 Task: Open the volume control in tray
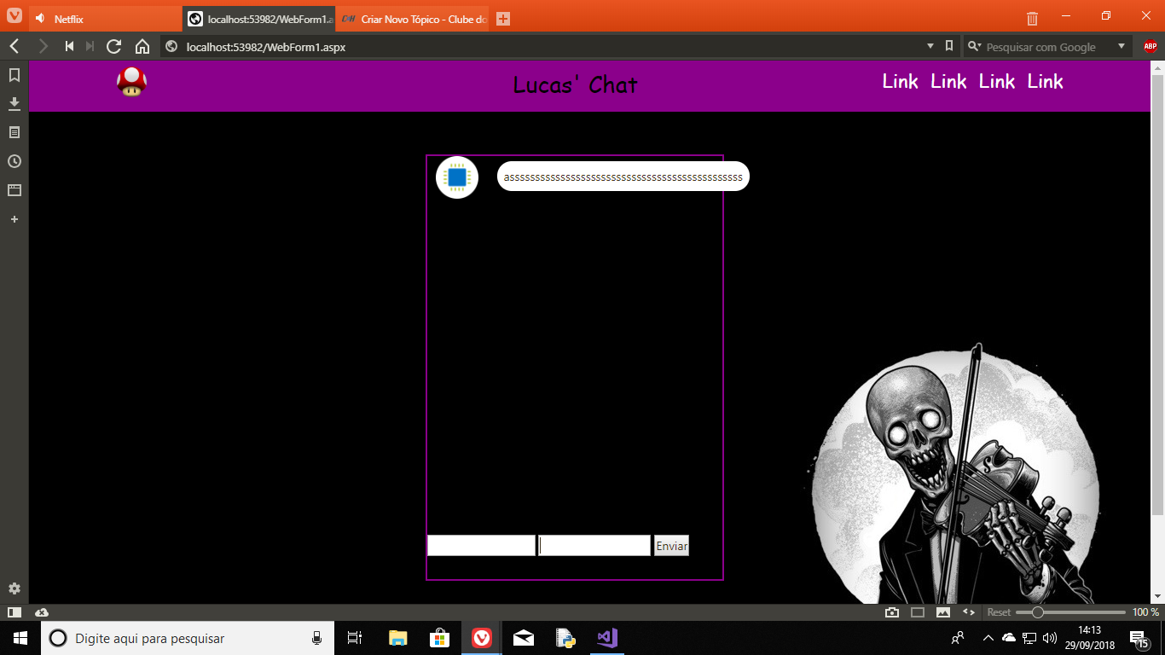click(1050, 638)
